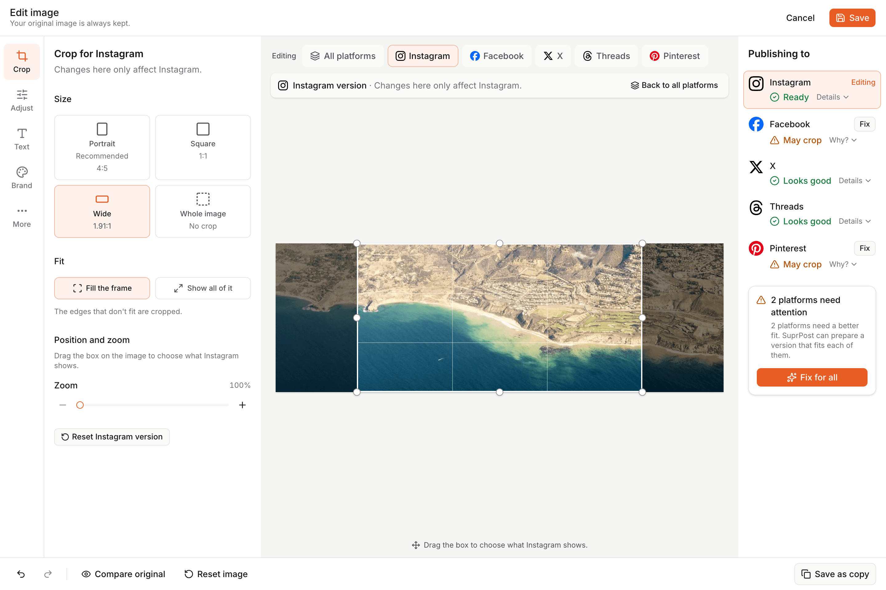Click Facebook logo in Publishing to list
Viewport: 886px width, 590px height.
pyautogui.click(x=756, y=124)
